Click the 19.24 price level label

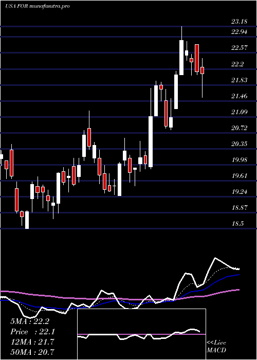click(x=239, y=192)
